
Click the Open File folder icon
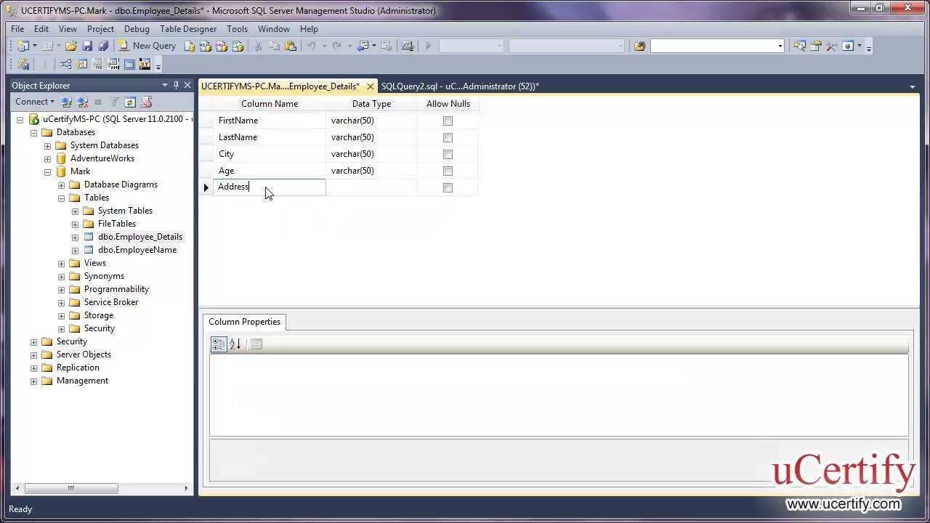coord(70,46)
